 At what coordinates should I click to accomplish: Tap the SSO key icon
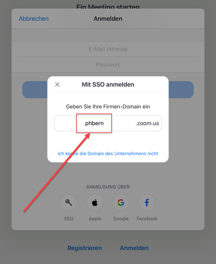point(69,202)
